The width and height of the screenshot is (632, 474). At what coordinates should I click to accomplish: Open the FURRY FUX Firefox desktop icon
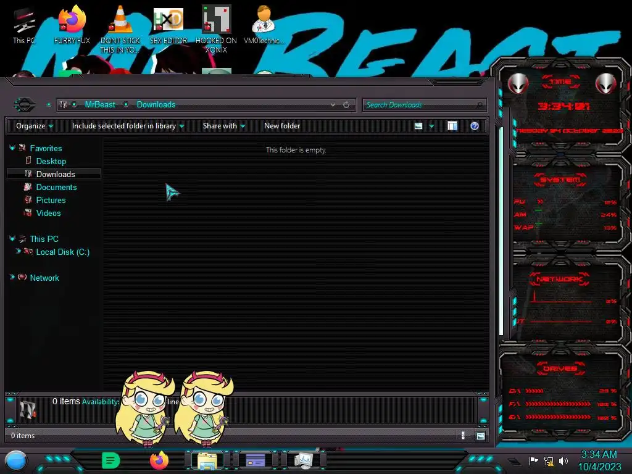pyautogui.click(x=72, y=25)
